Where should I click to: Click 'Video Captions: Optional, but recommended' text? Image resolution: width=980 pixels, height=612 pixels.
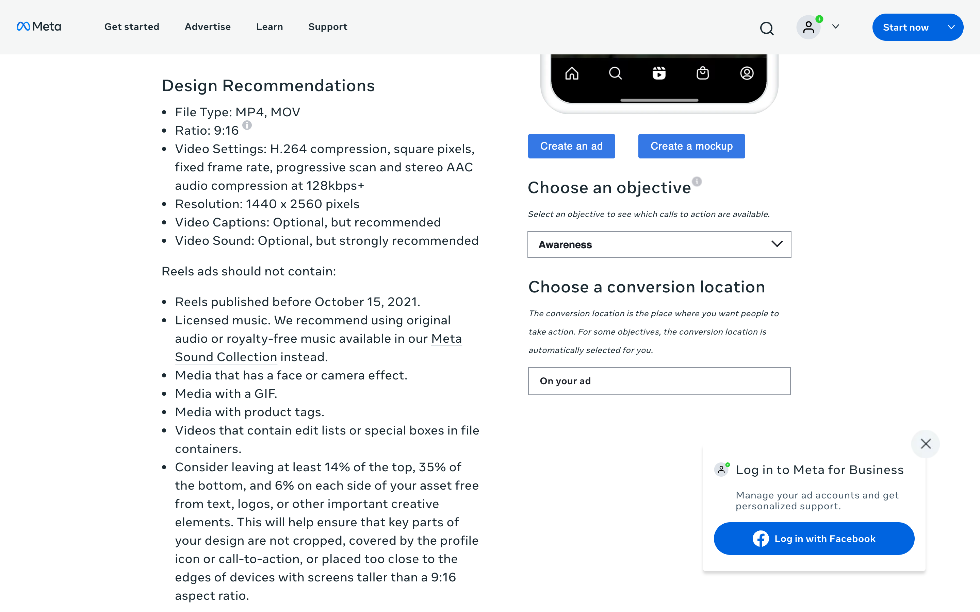coord(308,222)
